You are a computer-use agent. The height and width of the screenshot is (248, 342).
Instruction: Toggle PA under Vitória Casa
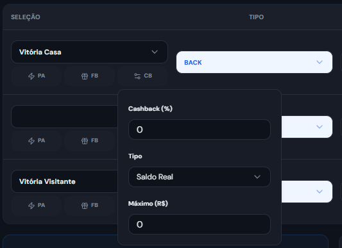point(36,76)
